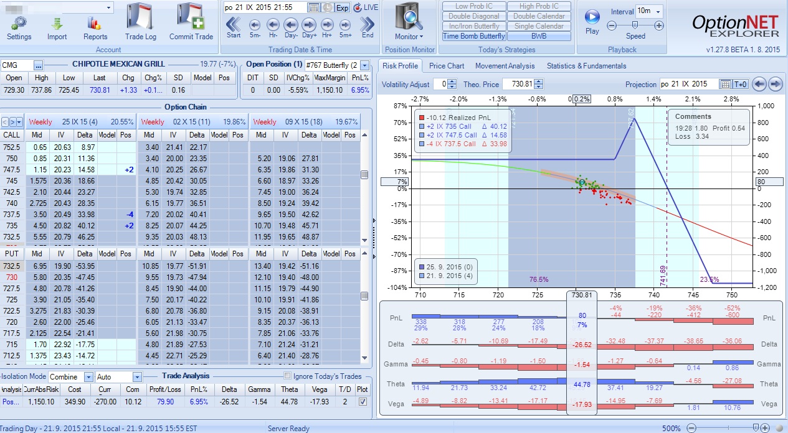Click the symbol lookup ellipsis button

(38, 65)
